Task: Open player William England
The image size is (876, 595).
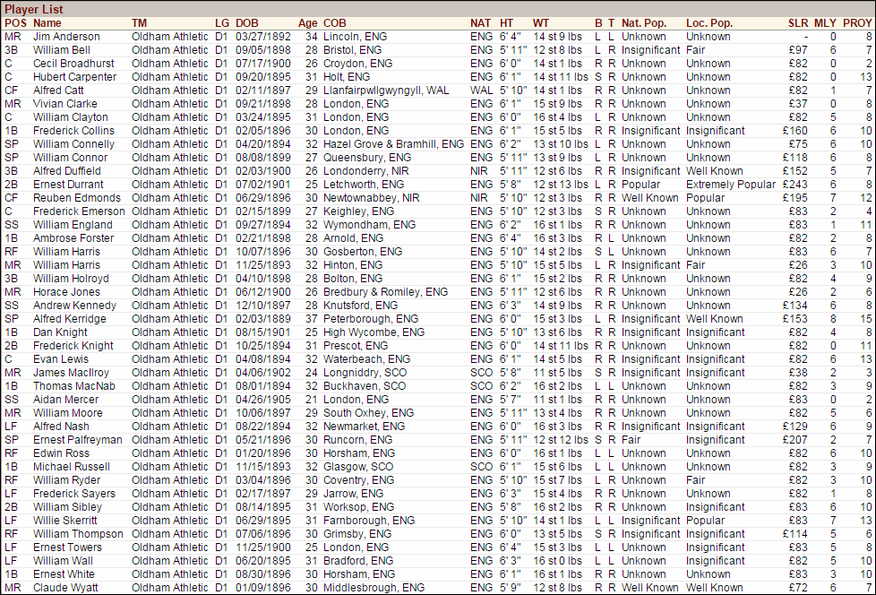Action: [73, 225]
